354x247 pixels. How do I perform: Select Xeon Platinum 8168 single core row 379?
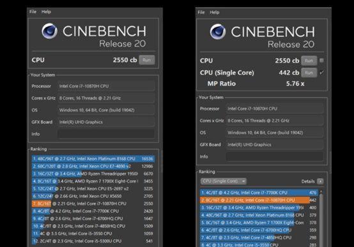click(259, 215)
